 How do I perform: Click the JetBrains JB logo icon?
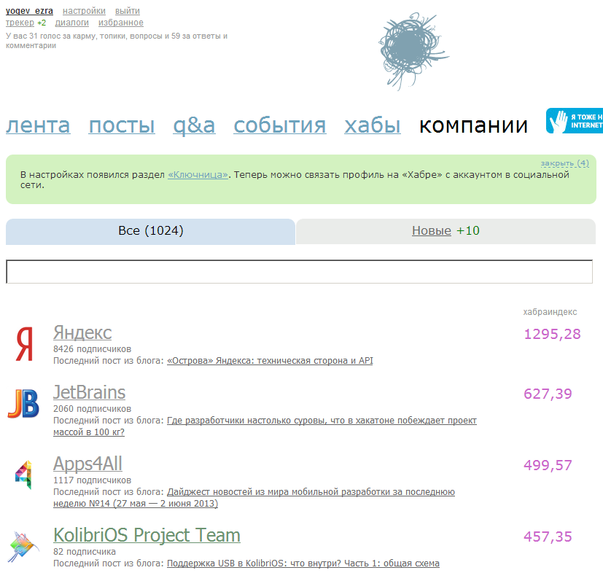click(x=23, y=403)
